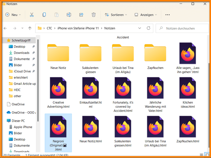Click CTC in the address path
Viewport: 211px width, 158px height.
[x=49, y=28]
